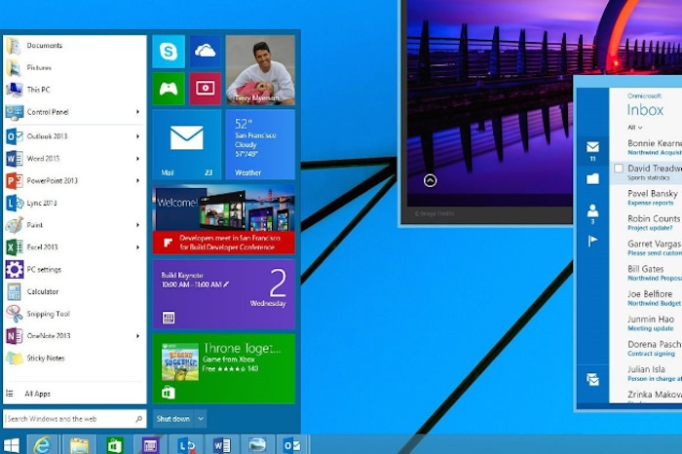This screenshot has width=682, height=454.
Task: Click All Apps at the menu bottom
Action: click(x=39, y=394)
